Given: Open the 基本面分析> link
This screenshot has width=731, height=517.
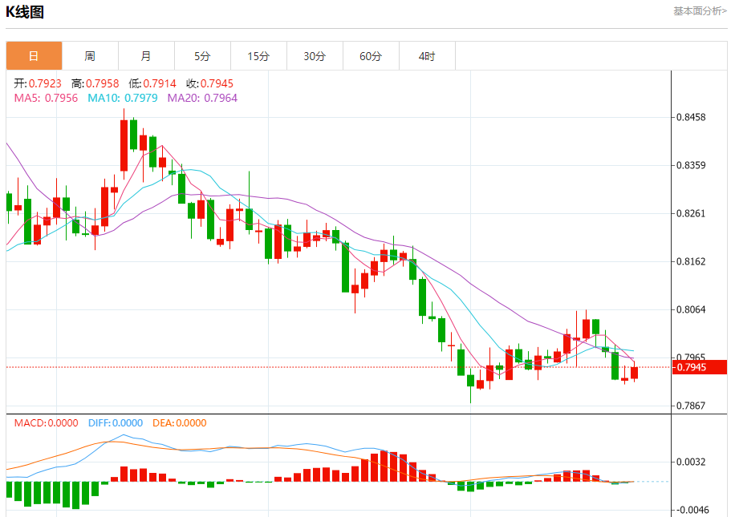Looking at the screenshot, I should click(x=700, y=10).
